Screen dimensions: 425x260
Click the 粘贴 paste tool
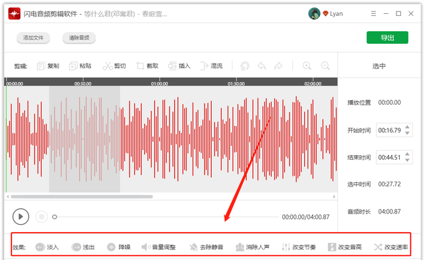point(80,66)
